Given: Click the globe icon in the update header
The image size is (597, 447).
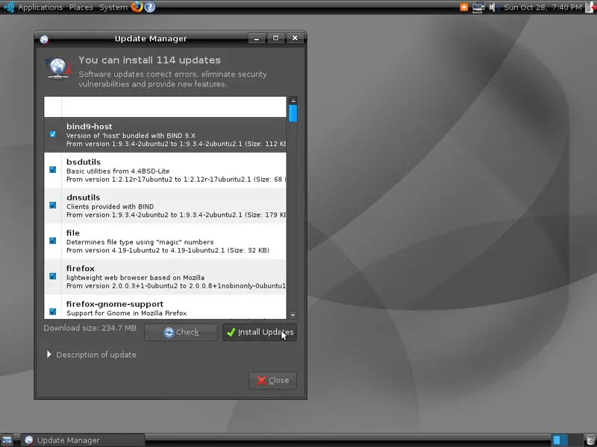Looking at the screenshot, I should coord(58,68).
